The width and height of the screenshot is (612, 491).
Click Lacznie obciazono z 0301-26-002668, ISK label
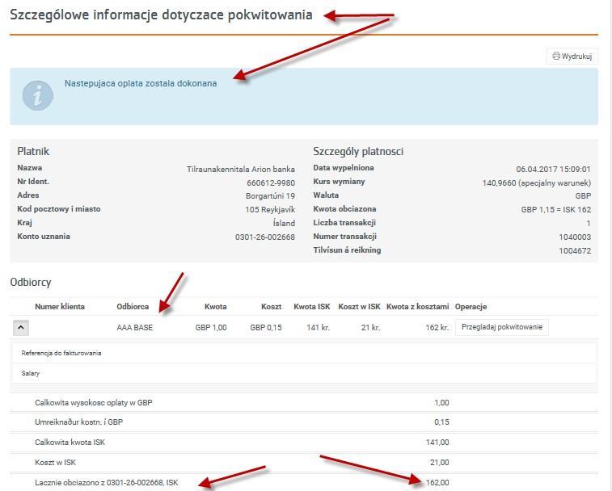point(106,483)
